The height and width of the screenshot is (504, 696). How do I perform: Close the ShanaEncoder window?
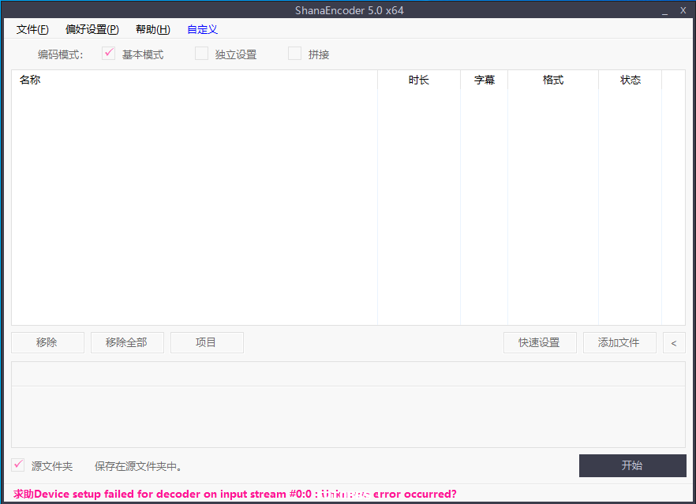pyautogui.click(x=683, y=11)
